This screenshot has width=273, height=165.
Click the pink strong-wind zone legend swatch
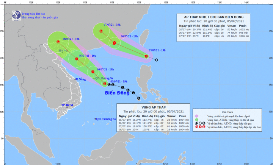[196, 116]
